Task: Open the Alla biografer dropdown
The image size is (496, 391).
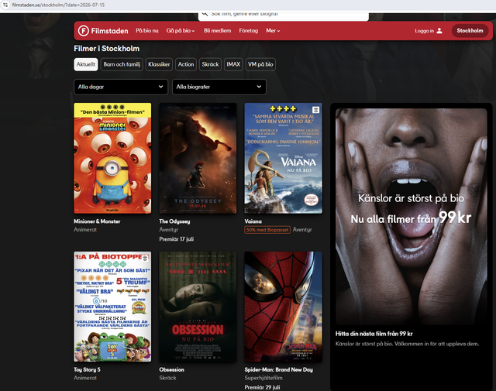Action: tap(219, 87)
